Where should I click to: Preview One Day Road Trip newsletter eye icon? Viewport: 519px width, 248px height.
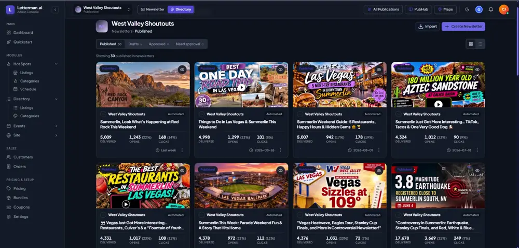(281, 70)
